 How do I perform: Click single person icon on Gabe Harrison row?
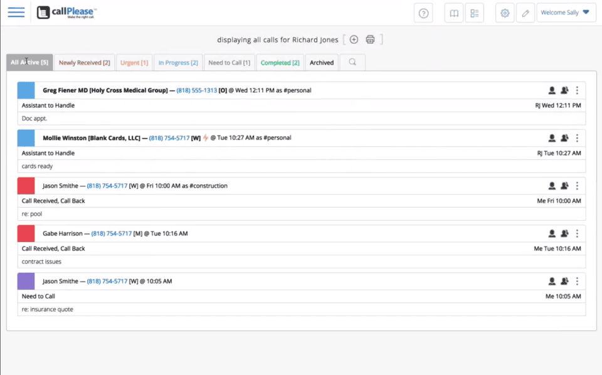552,233
